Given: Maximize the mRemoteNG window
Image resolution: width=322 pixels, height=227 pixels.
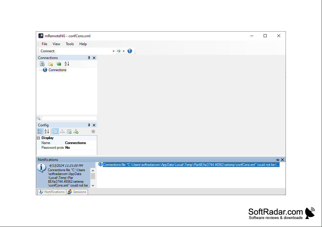Looking at the screenshot, I should coord(265,36).
